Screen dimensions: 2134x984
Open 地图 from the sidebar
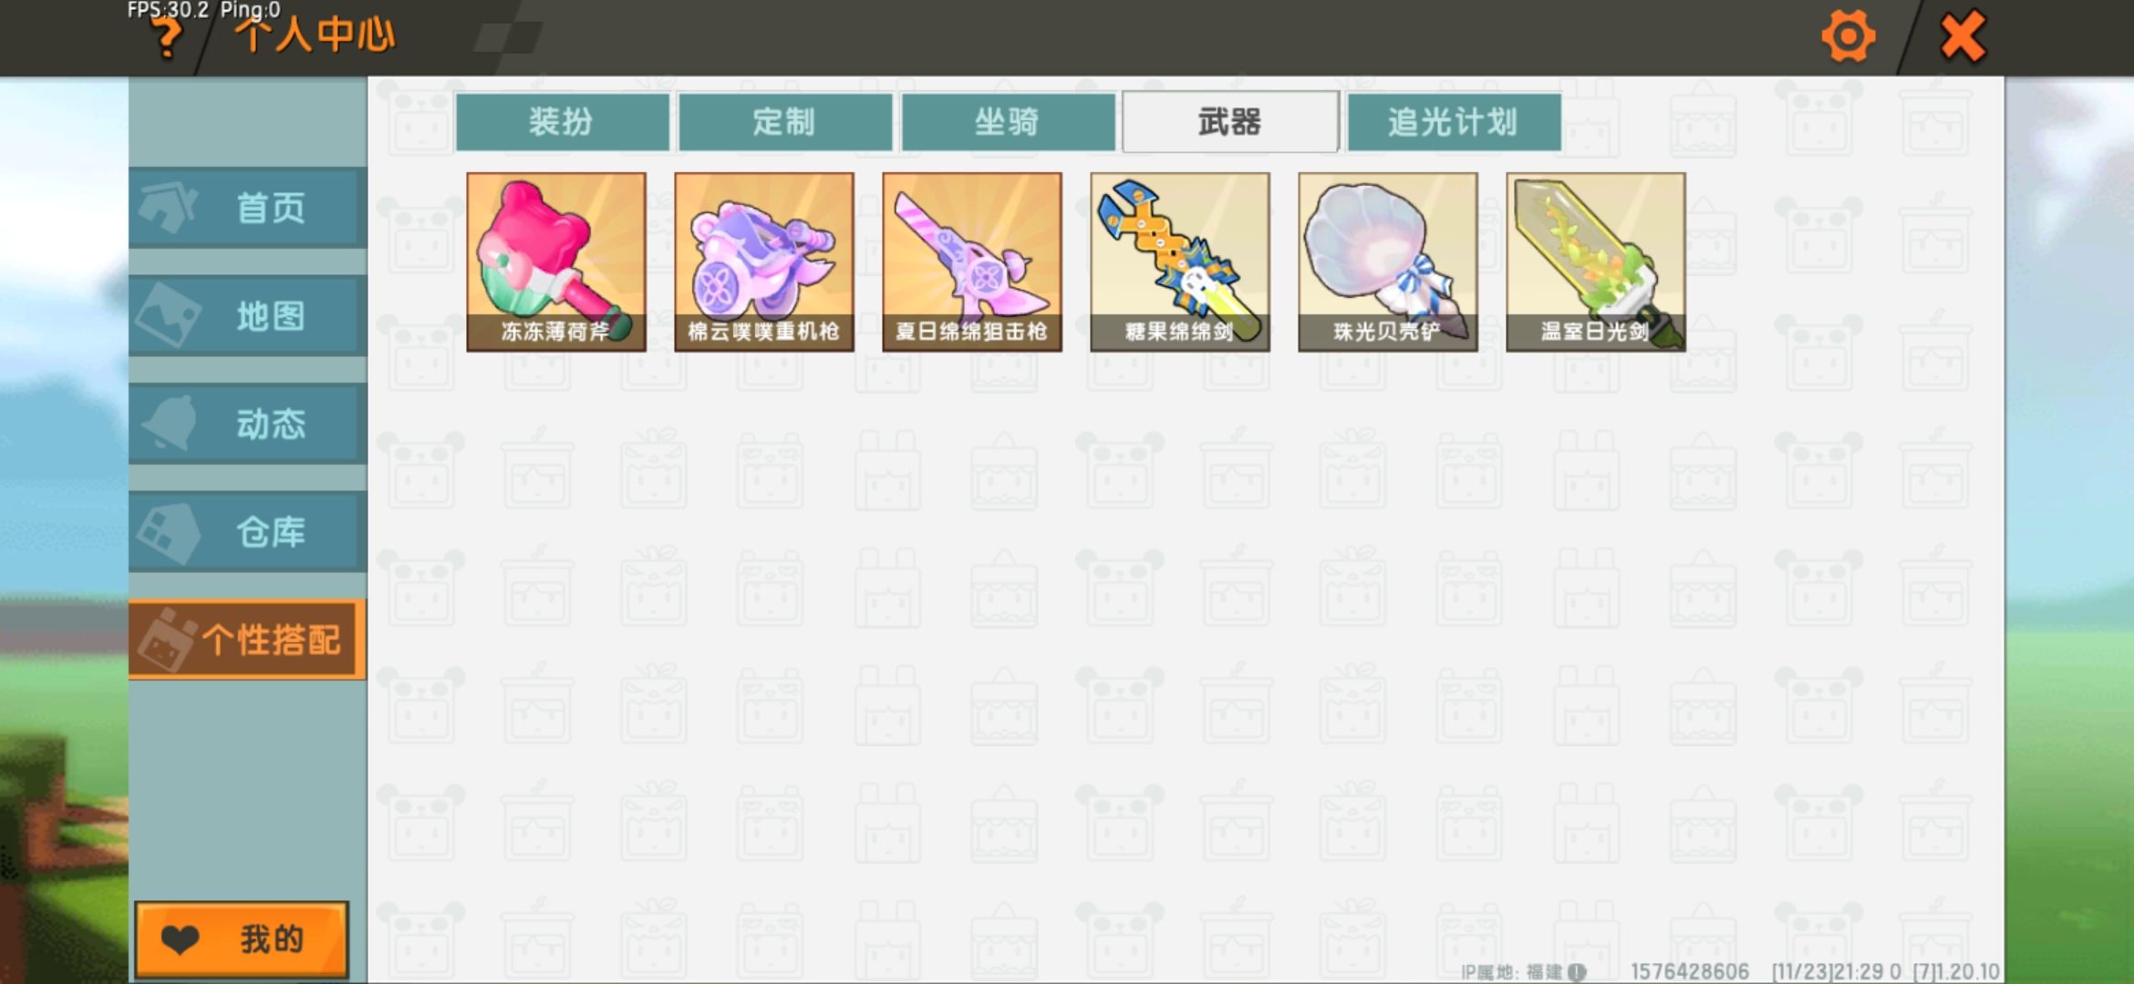tap(247, 316)
